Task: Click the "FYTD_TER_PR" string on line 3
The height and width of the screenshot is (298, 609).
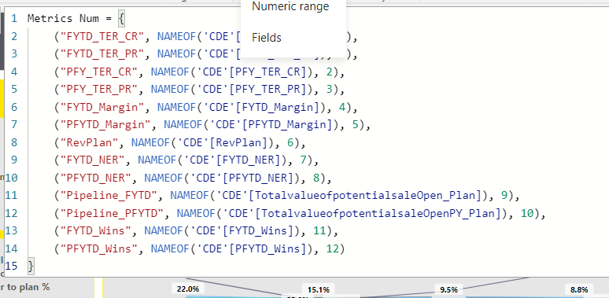Action: click(x=102, y=54)
